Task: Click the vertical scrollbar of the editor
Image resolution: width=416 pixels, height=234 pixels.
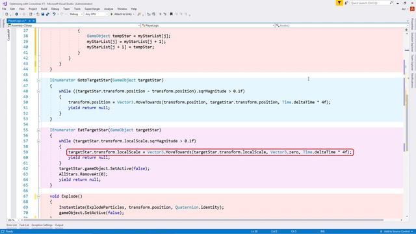Action: pyautogui.click(x=406, y=123)
